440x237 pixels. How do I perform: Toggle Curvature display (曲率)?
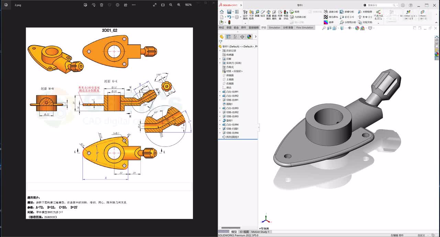(329, 22)
